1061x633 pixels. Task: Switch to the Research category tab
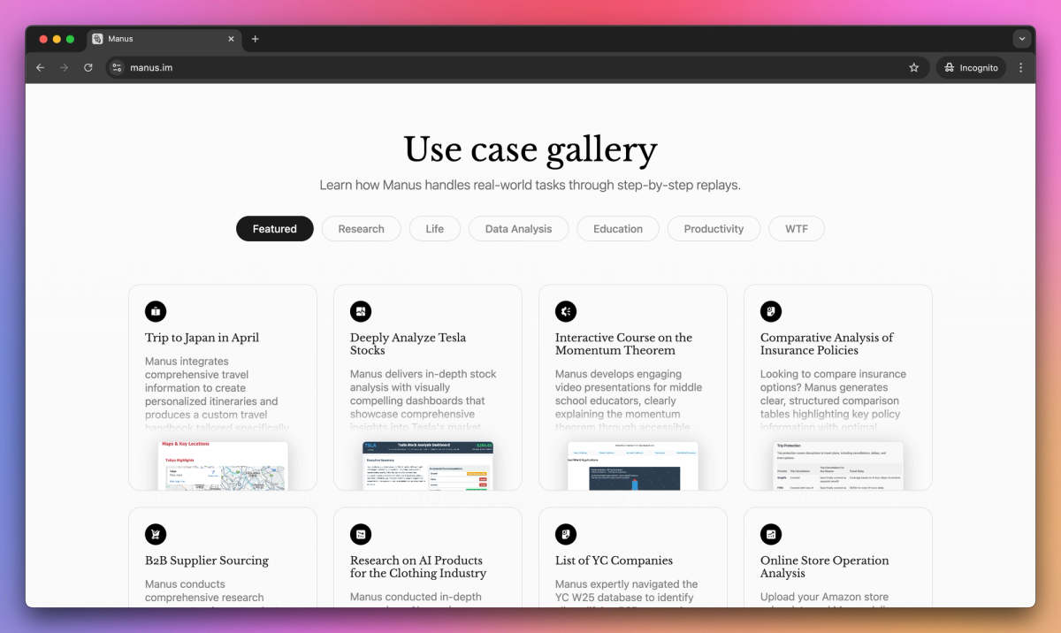pyautogui.click(x=361, y=229)
